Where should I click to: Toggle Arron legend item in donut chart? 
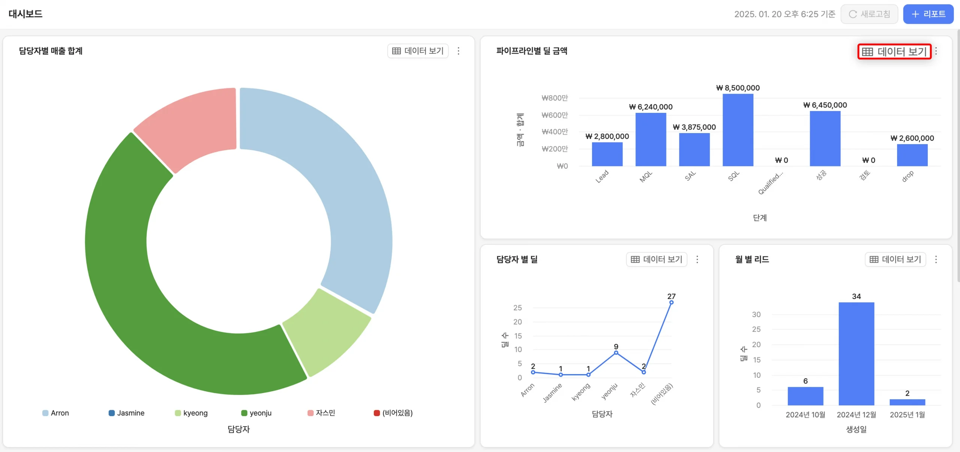[55, 413]
